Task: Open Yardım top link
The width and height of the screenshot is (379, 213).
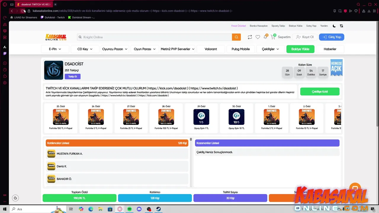Action: [x=324, y=26]
